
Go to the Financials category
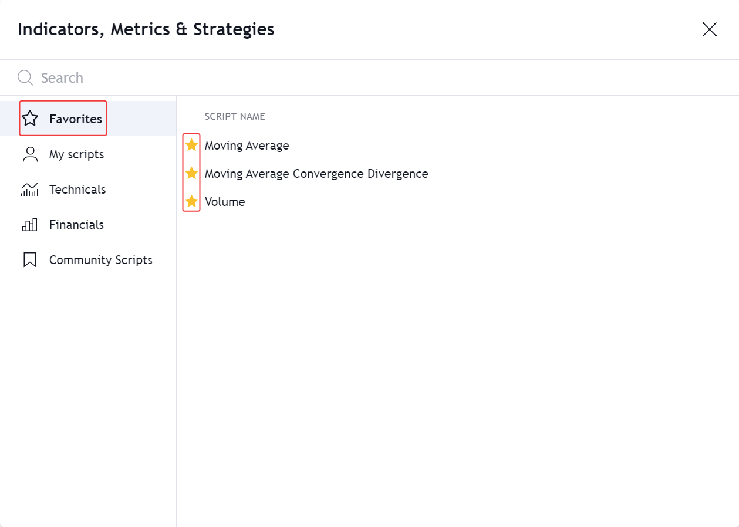point(76,225)
